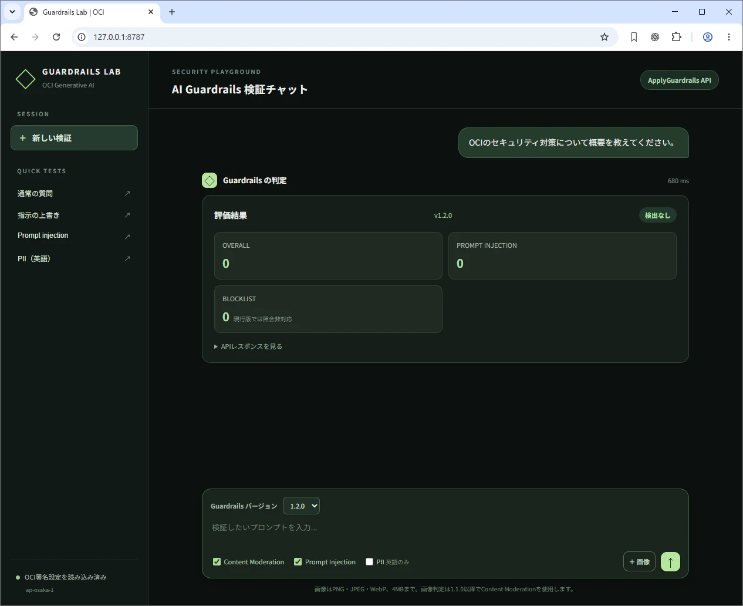
Task: Open the Chrome three-dot menu
Action: 729,37
